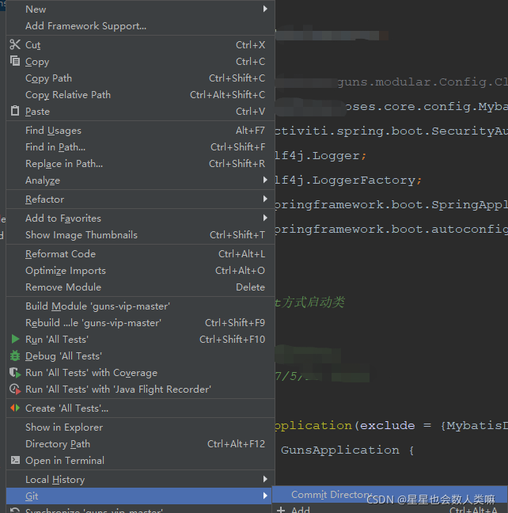Choose Directory Path
Image resolution: width=508 pixels, height=513 pixels.
tap(140, 444)
